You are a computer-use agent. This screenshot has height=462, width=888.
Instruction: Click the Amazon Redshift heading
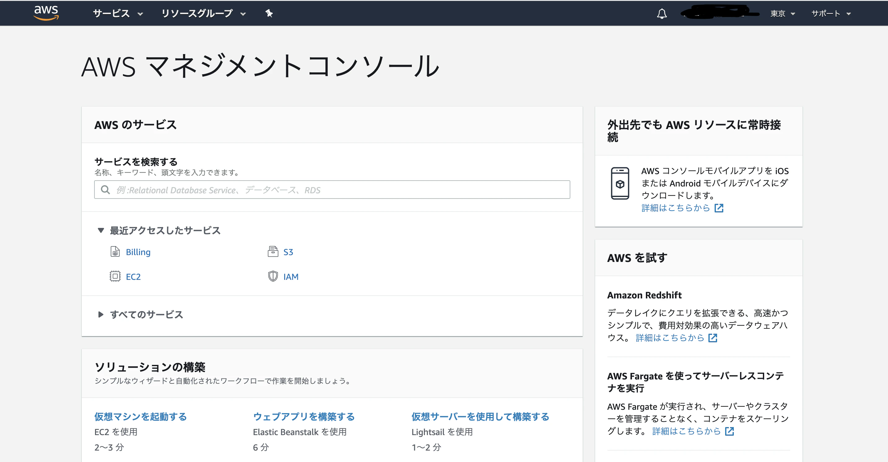(x=644, y=295)
